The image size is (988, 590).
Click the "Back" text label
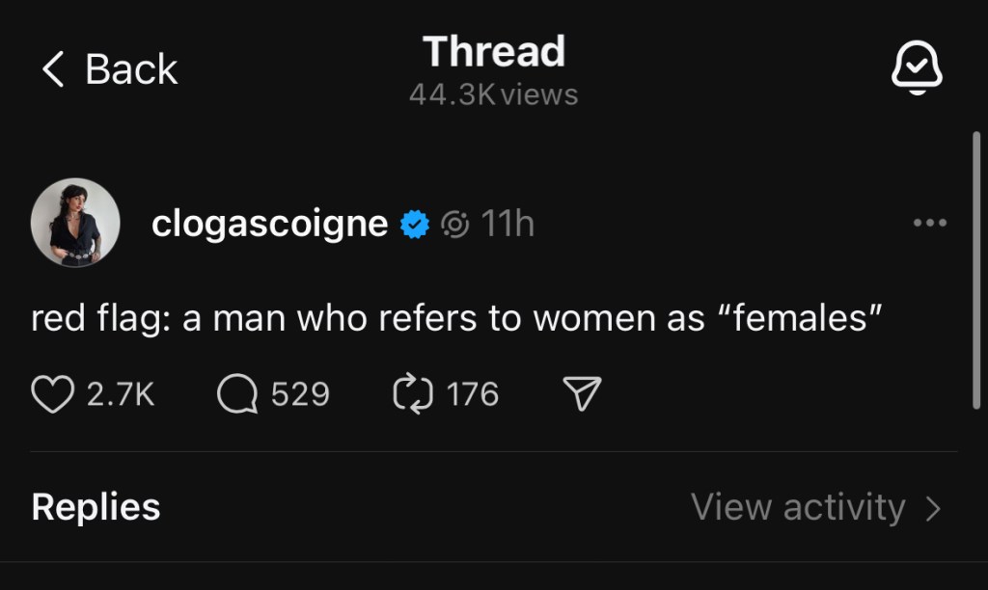click(131, 69)
